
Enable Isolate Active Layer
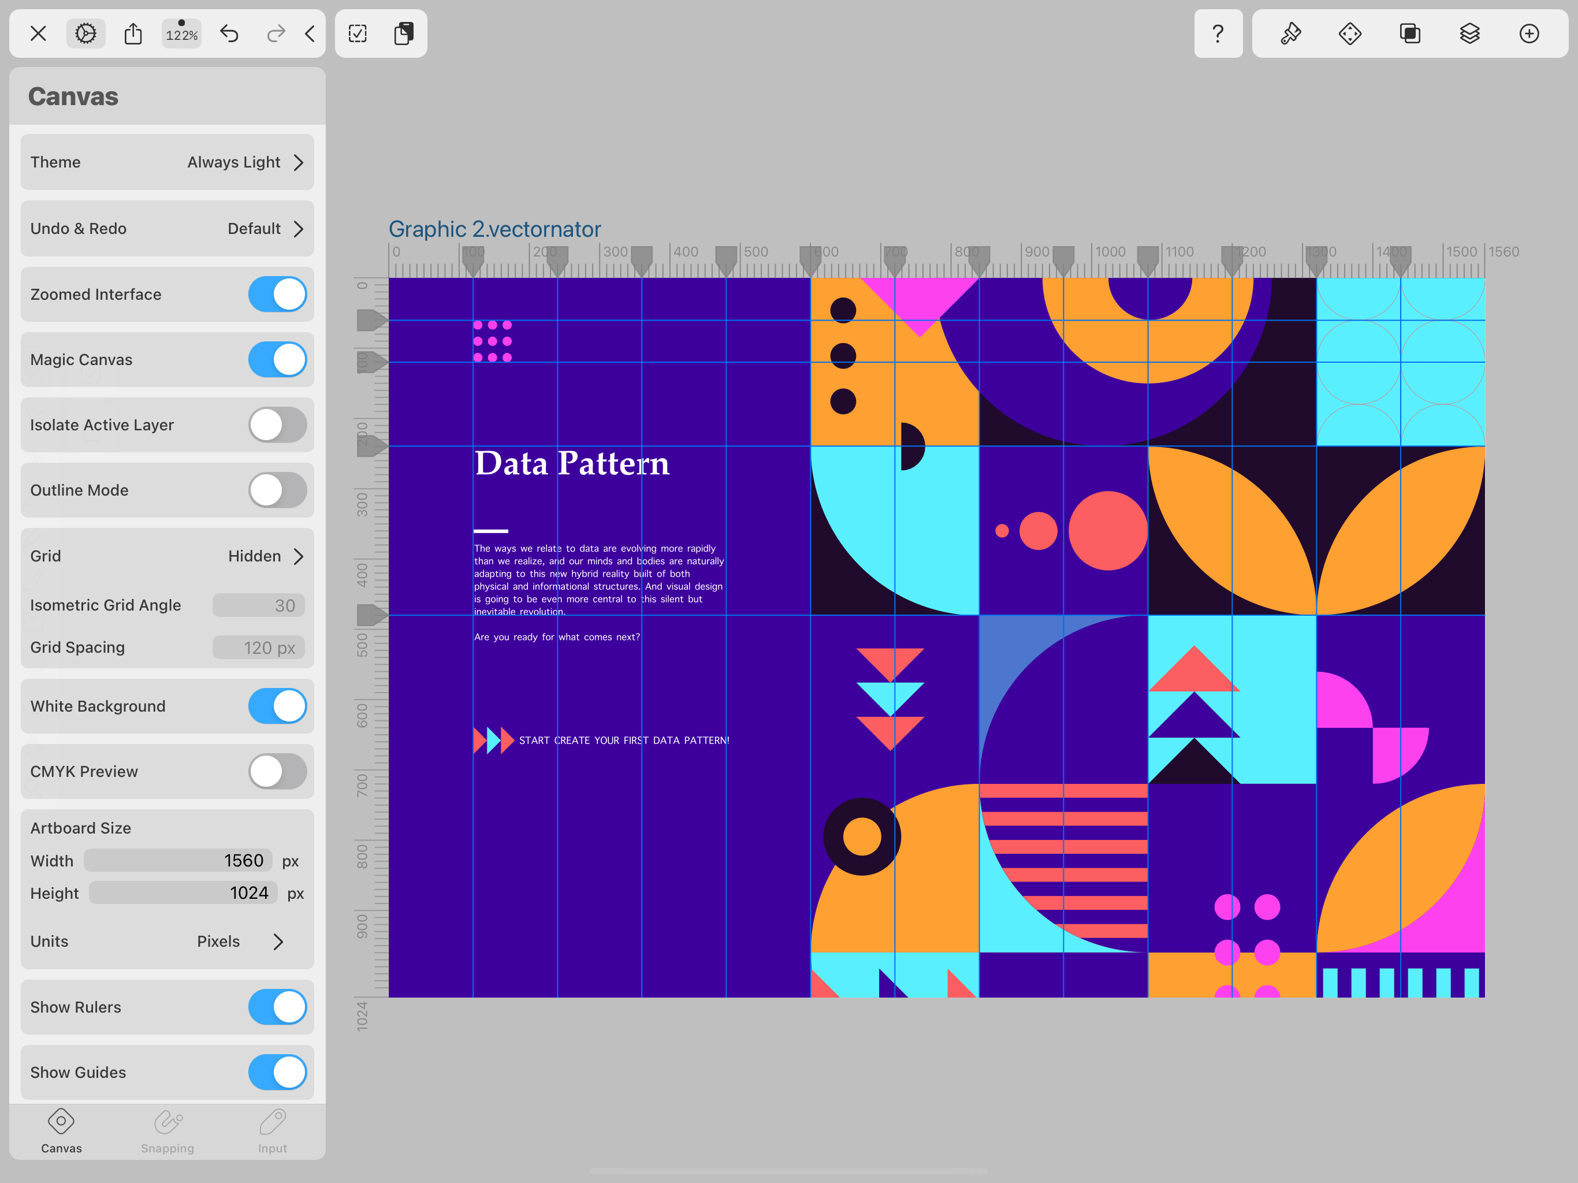[277, 425]
